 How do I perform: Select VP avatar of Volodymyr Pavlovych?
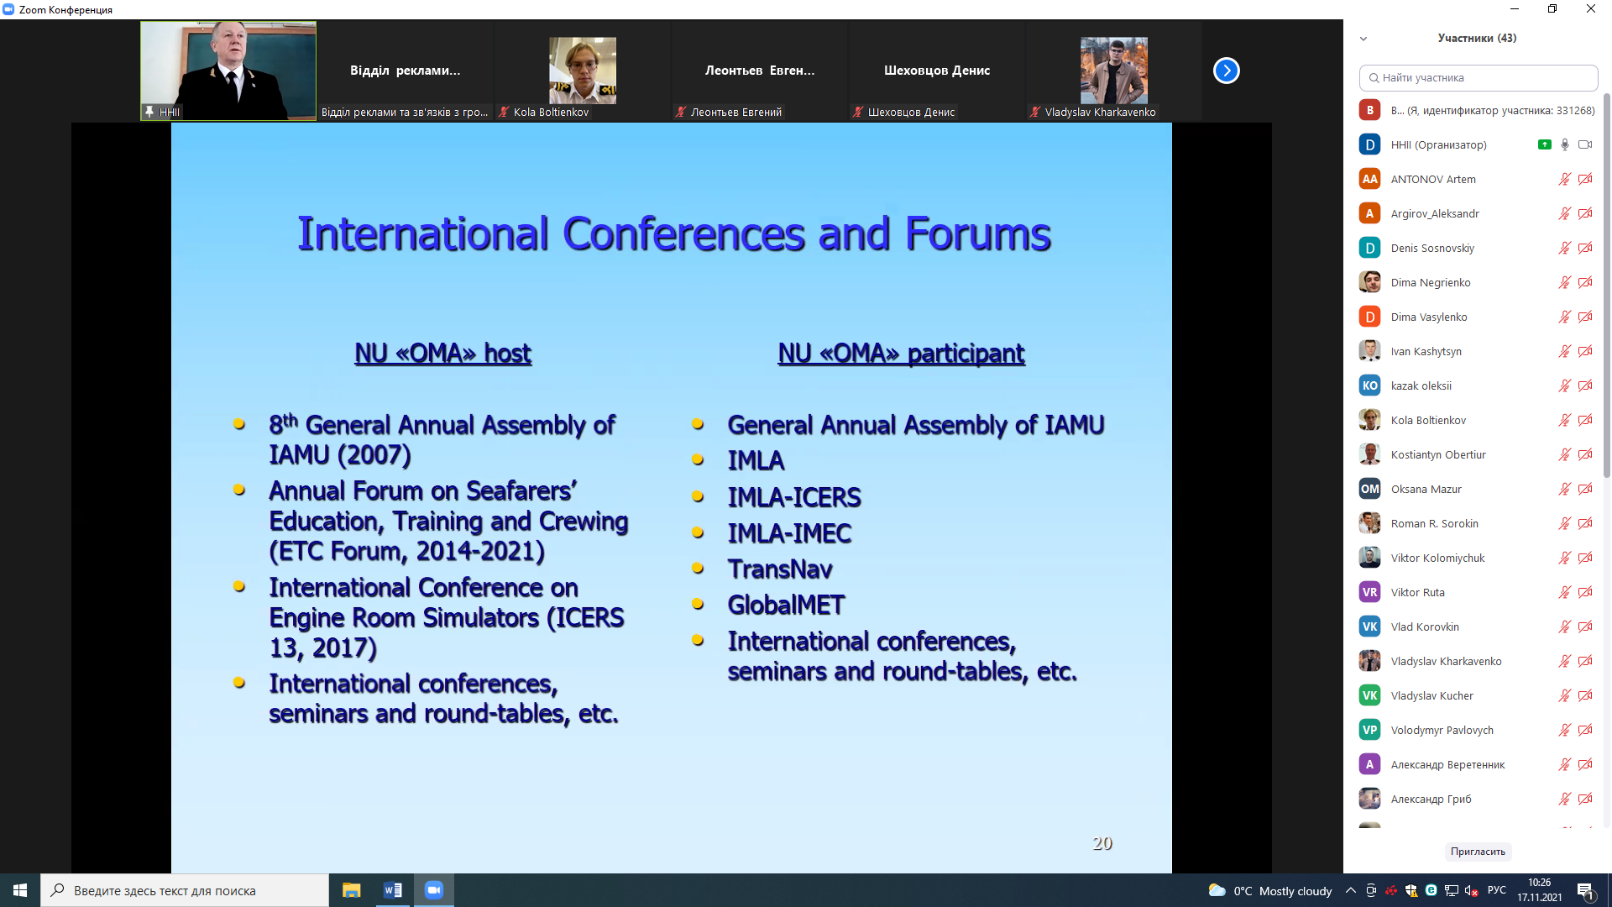click(x=1369, y=730)
